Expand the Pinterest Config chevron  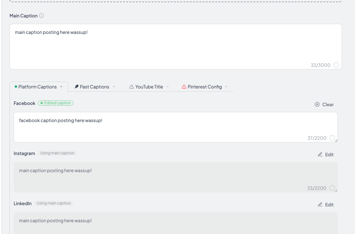click(226, 87)
